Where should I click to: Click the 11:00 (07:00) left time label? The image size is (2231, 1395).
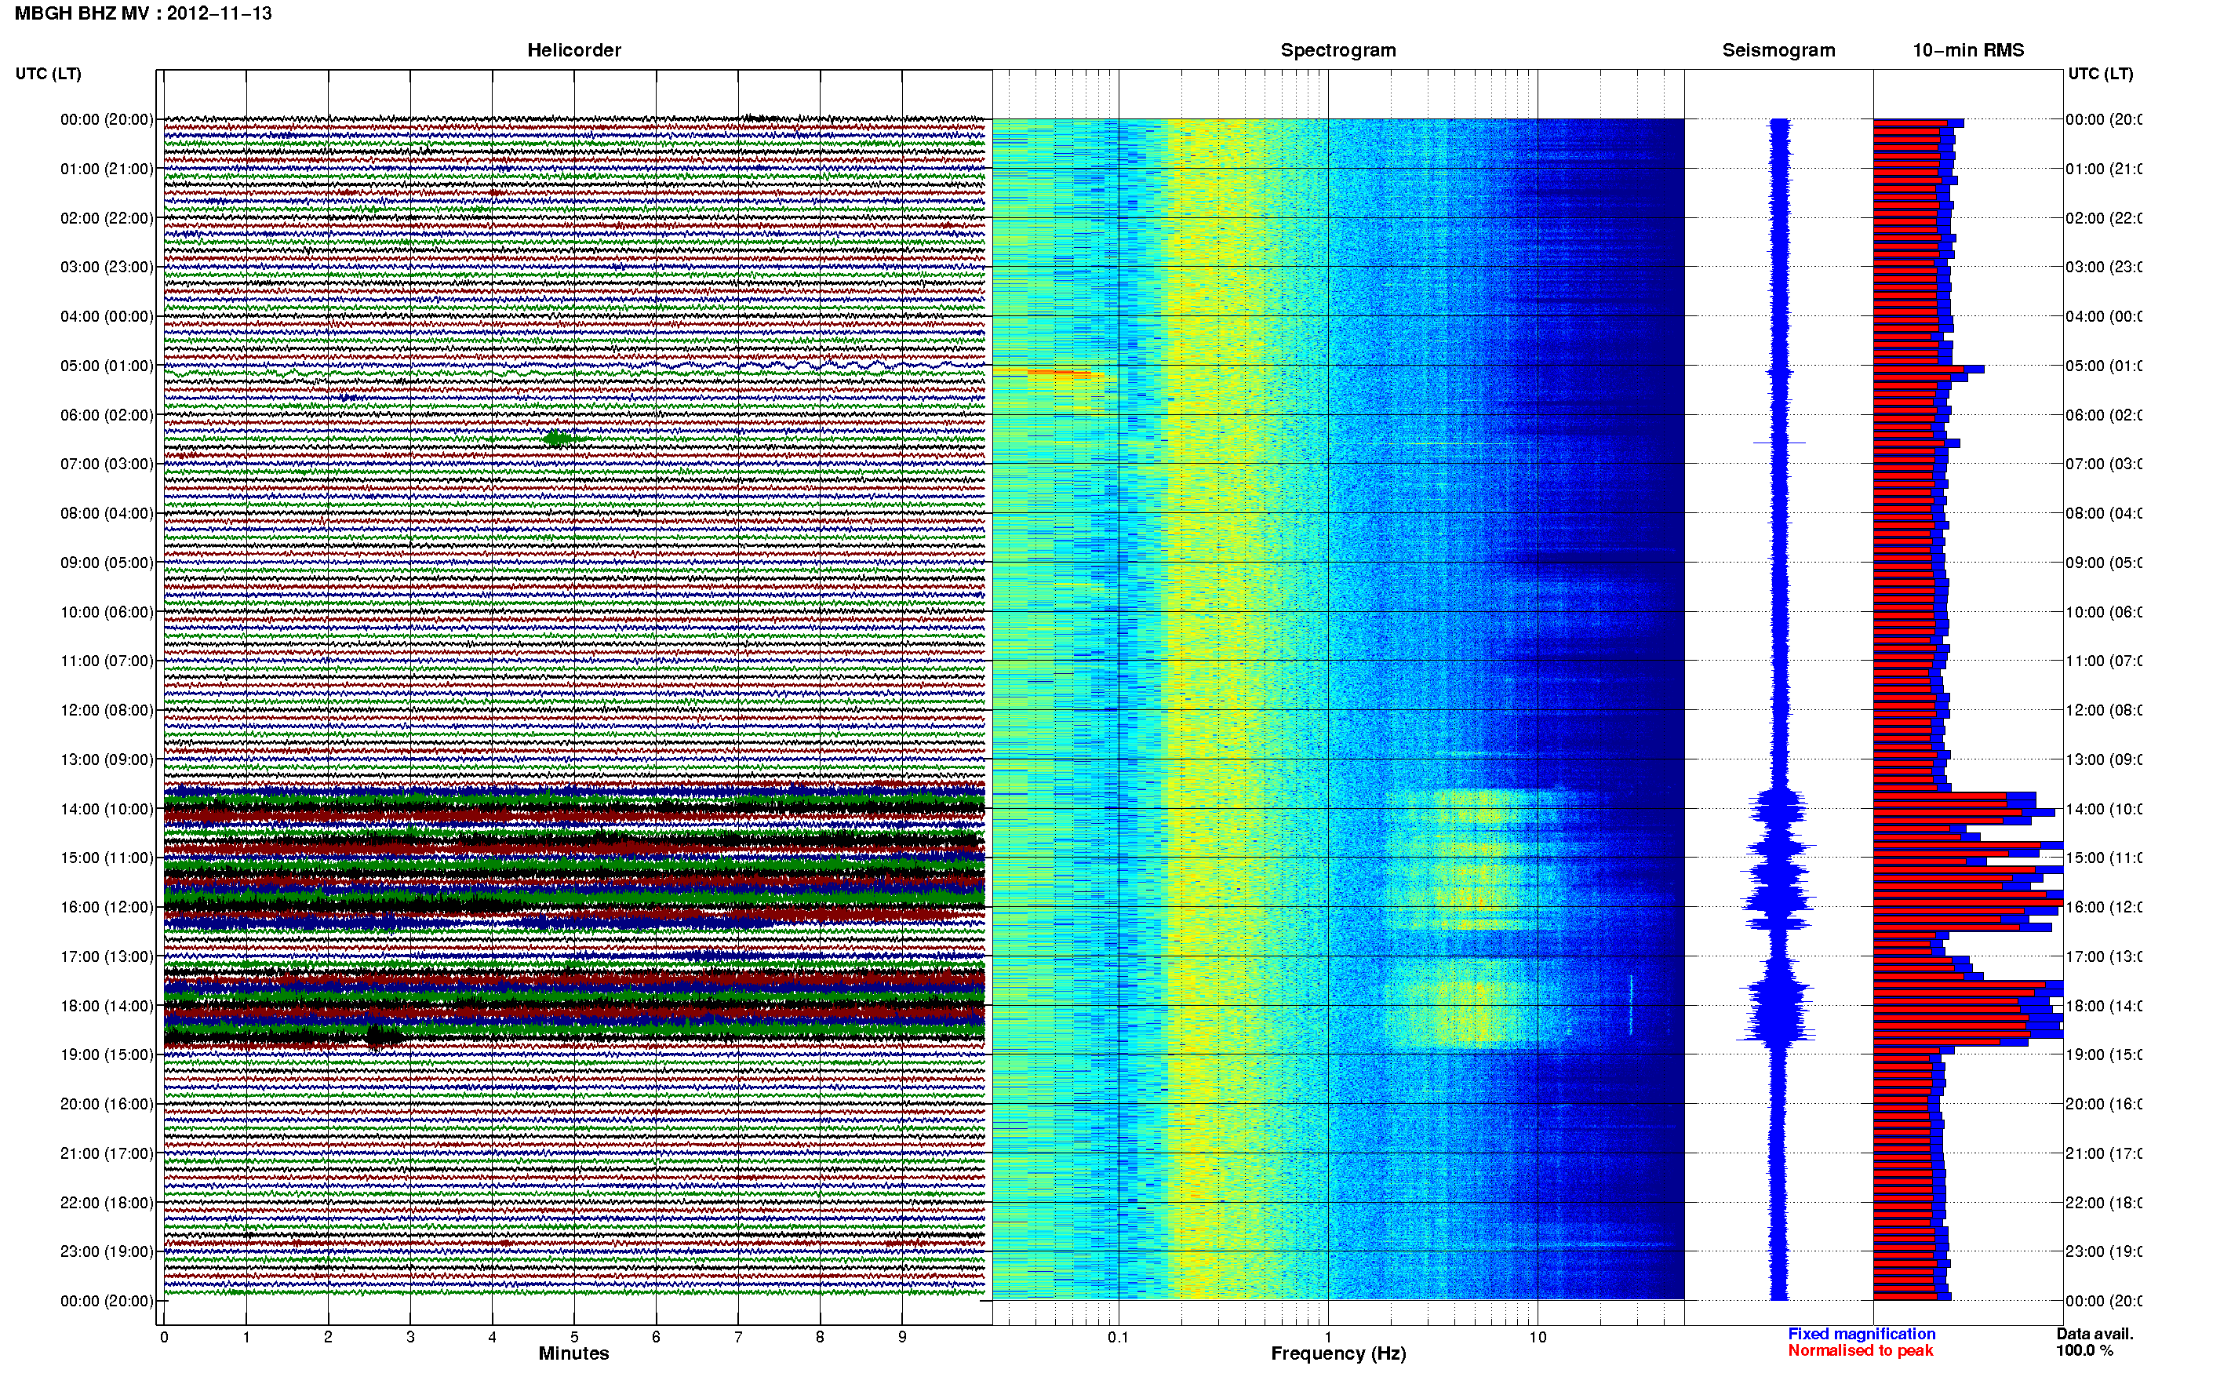point(107,661)
